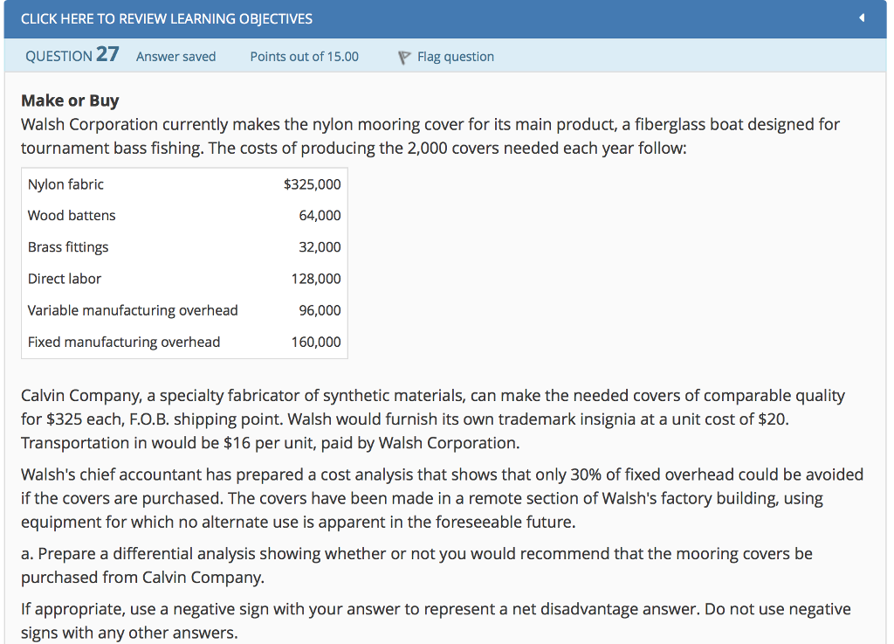Viewport: 894px width, 644px height.
Task: Open the cost table details area
Action: click(x=183, y=263)
